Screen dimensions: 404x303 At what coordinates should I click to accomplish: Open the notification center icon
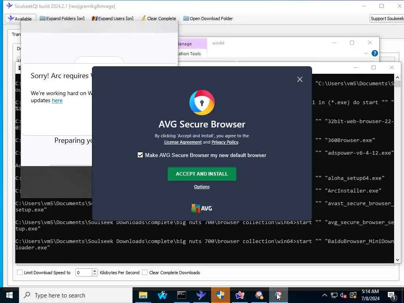point(391,296)
